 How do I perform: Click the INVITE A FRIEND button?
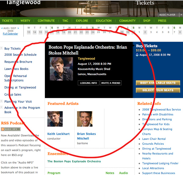(111, 83)
